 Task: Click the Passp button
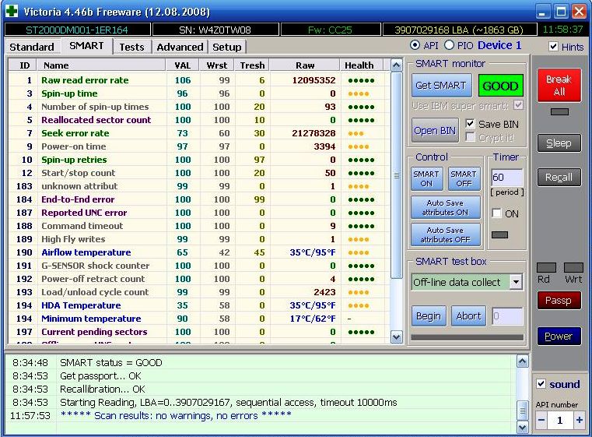pos(559,301)
